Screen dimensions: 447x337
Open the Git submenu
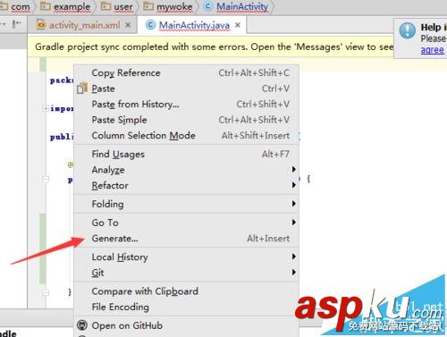[186, 273]
